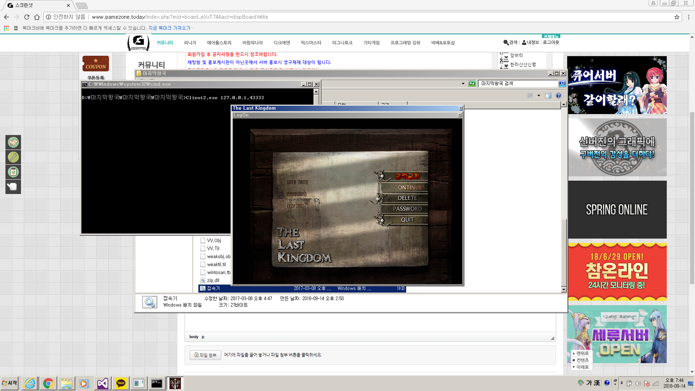Open the language bar options dropdown
Image resolution: width=695 pixels, height=391 pixels.
coord(615,384)
